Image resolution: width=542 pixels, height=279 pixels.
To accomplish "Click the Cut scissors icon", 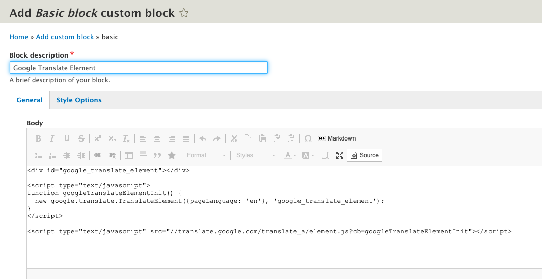I will coord(234,138).
